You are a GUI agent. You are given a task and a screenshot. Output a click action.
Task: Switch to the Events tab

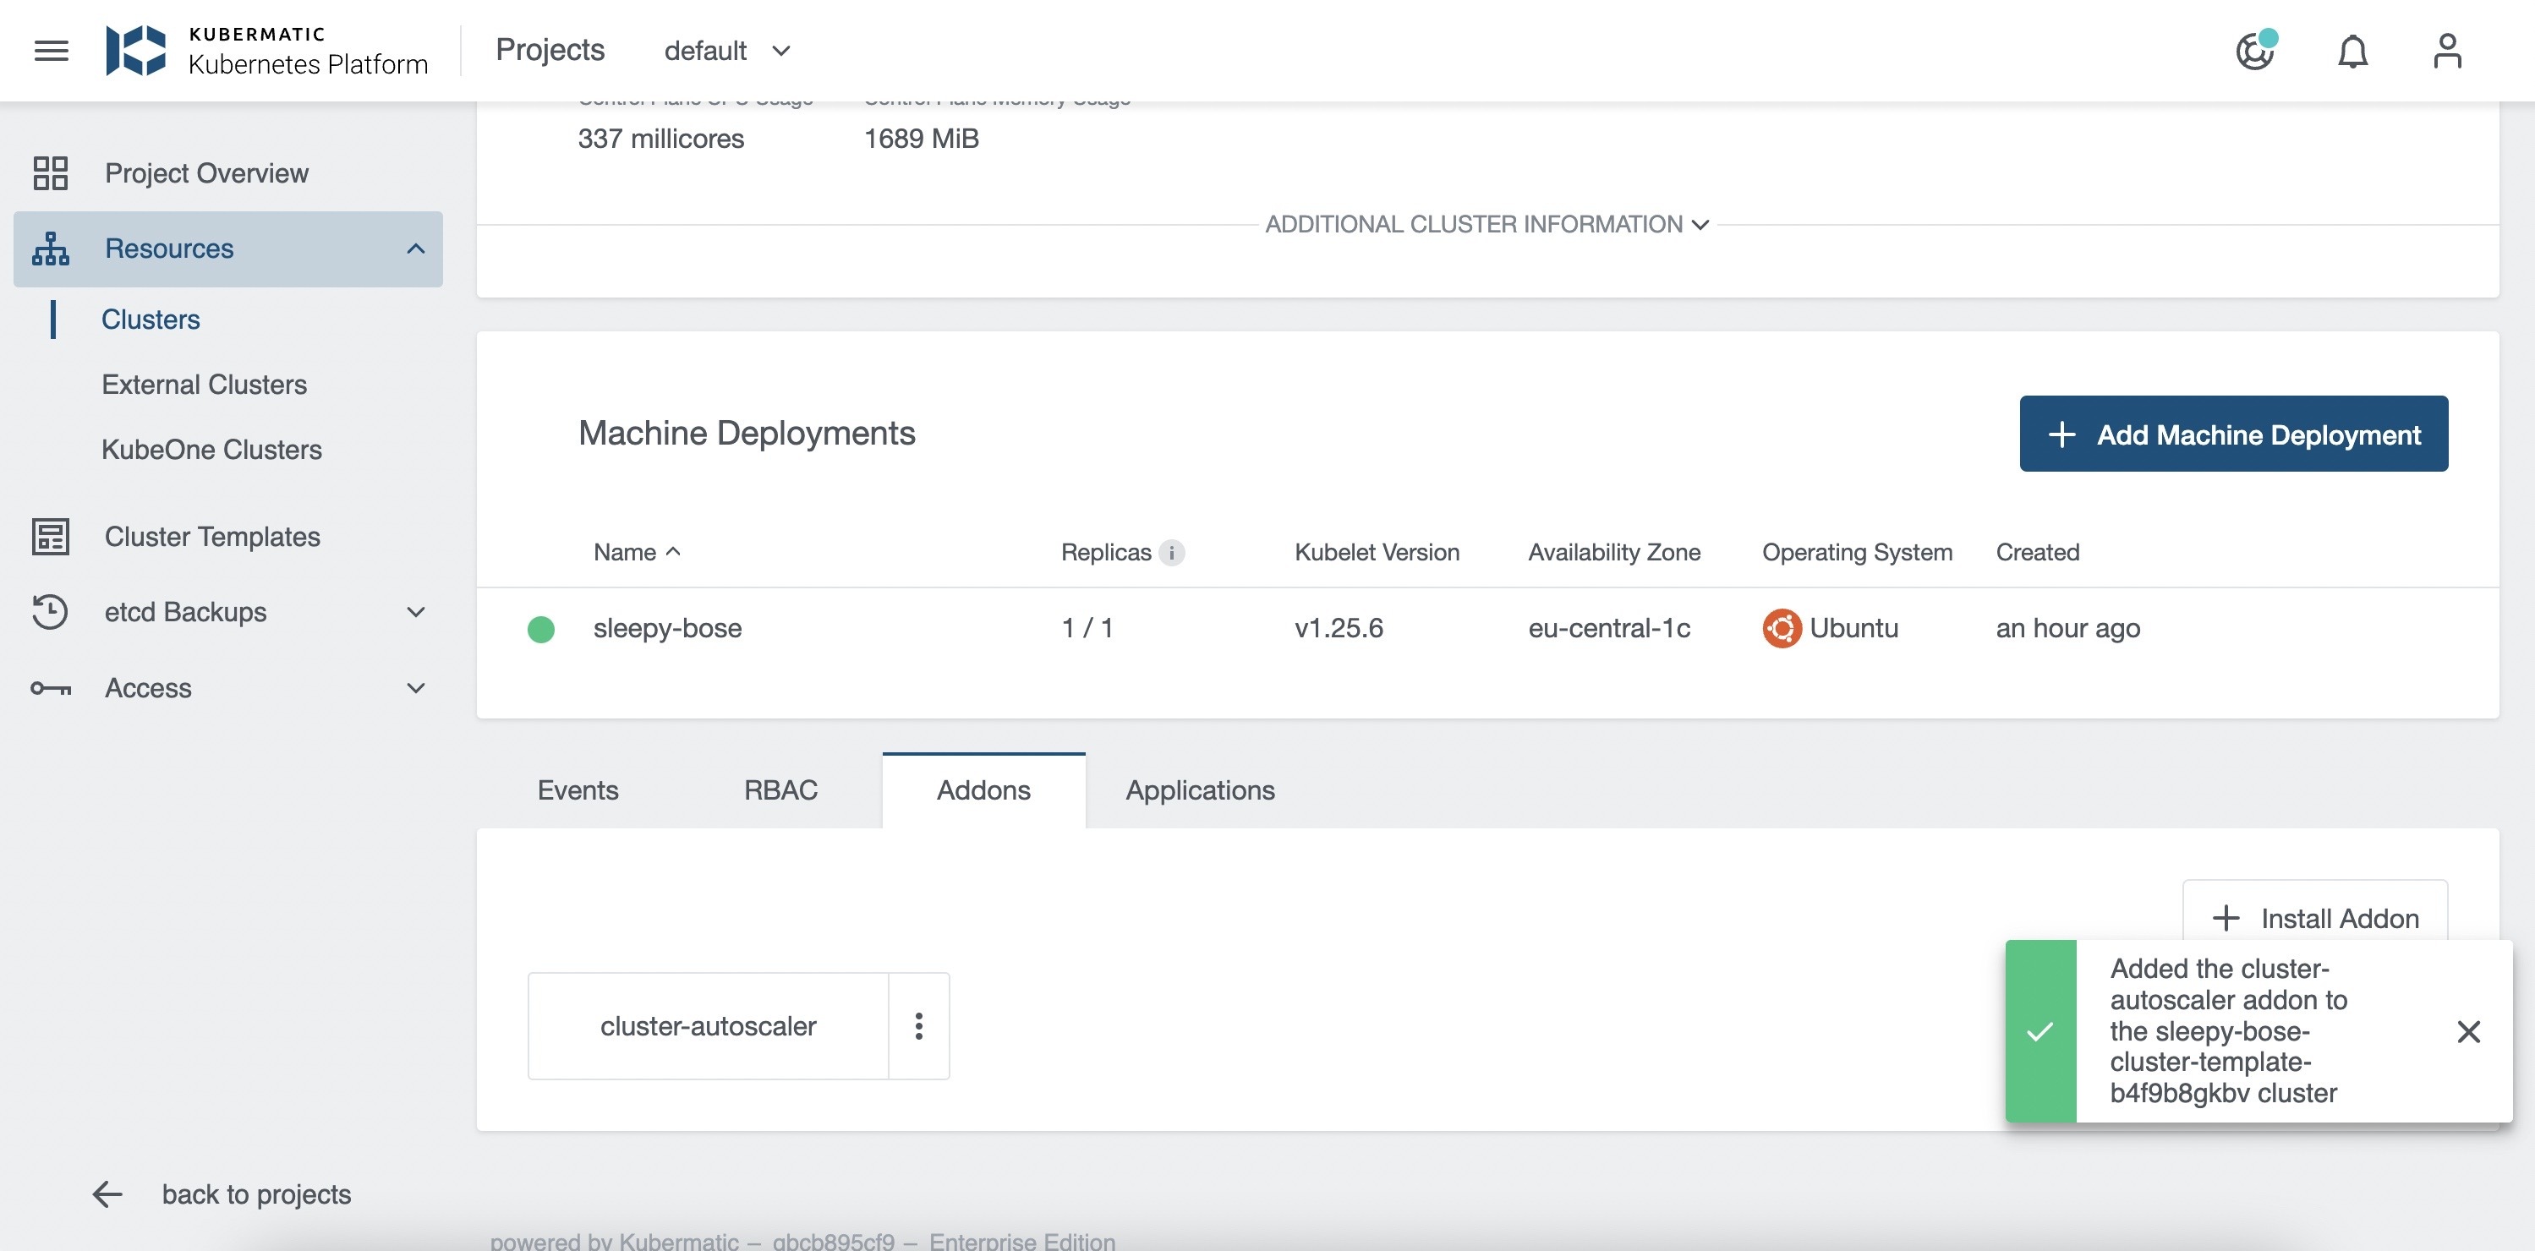coord(578,789)
